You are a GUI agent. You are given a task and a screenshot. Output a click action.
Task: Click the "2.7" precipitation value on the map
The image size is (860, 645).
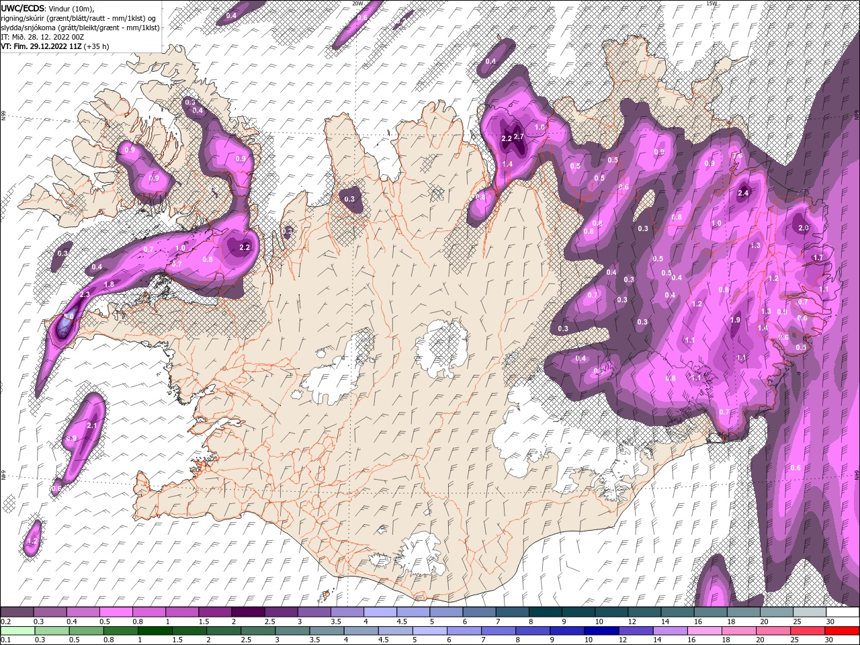[x=519, y=137]
